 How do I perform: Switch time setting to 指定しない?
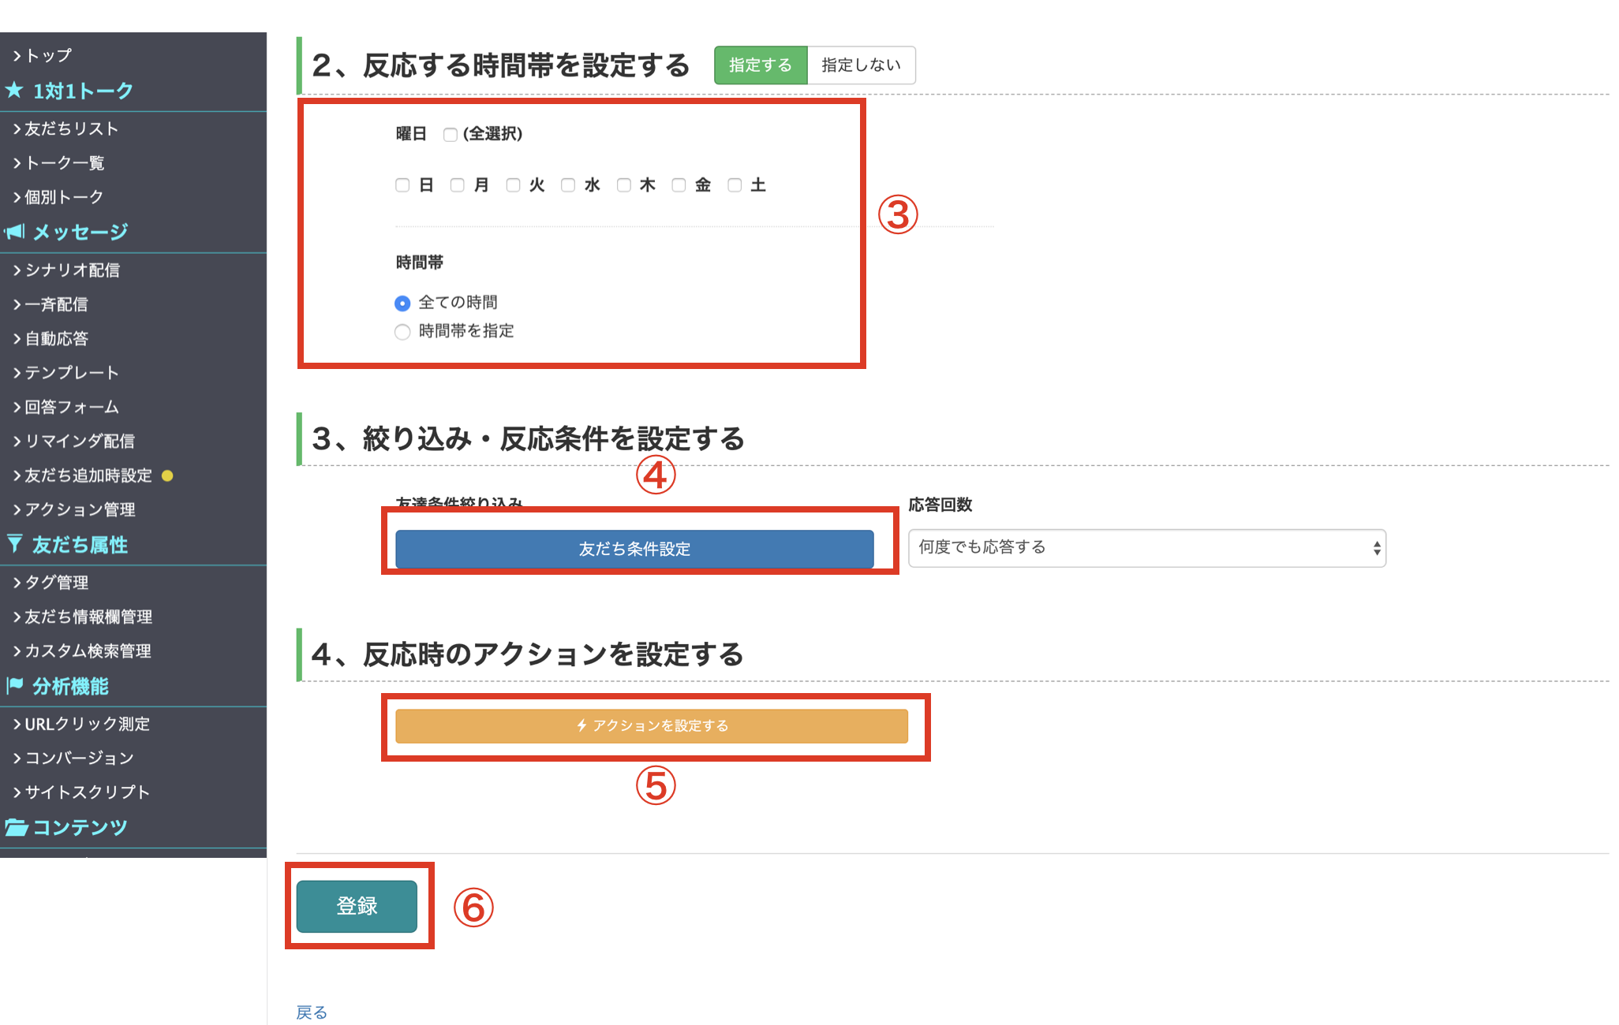(861, 65)
